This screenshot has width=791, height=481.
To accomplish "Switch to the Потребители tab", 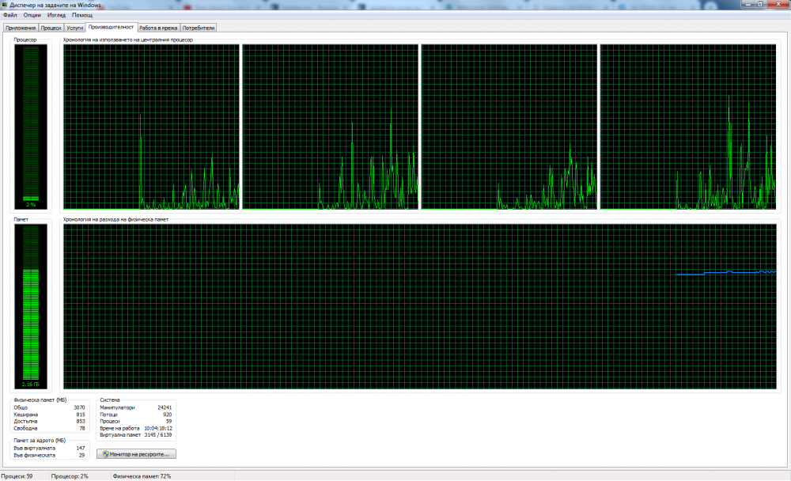I will [199, 28].
